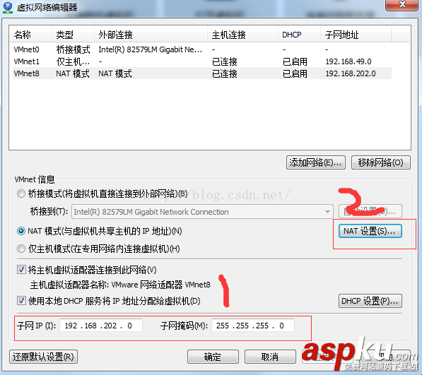
Task: Click subnet address 192.168.202.0 cell
Action: (351, 73)
